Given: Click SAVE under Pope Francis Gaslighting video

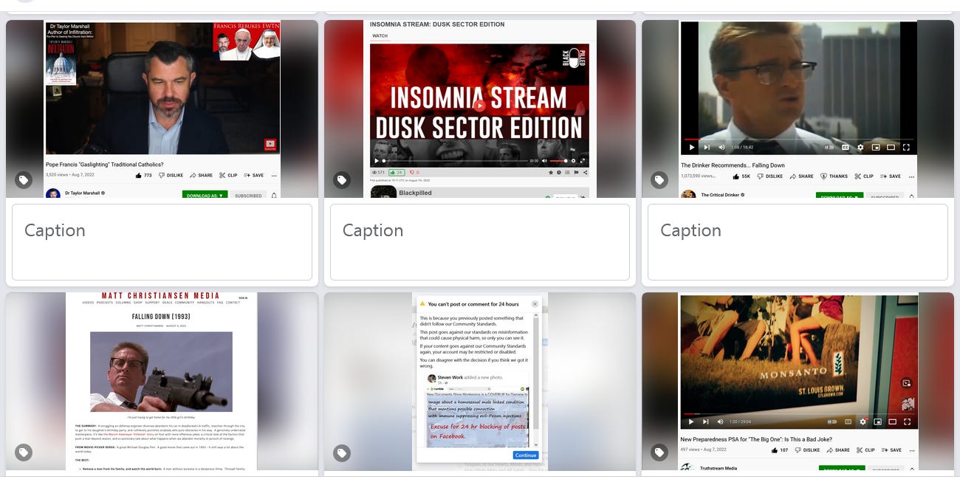Looking at the screenshot, I should (x=253, y=176).
